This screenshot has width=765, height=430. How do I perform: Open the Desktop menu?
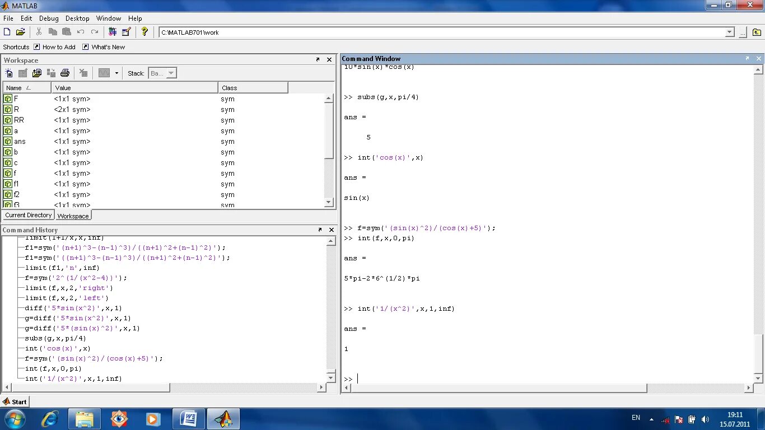[x=77, y=18]
